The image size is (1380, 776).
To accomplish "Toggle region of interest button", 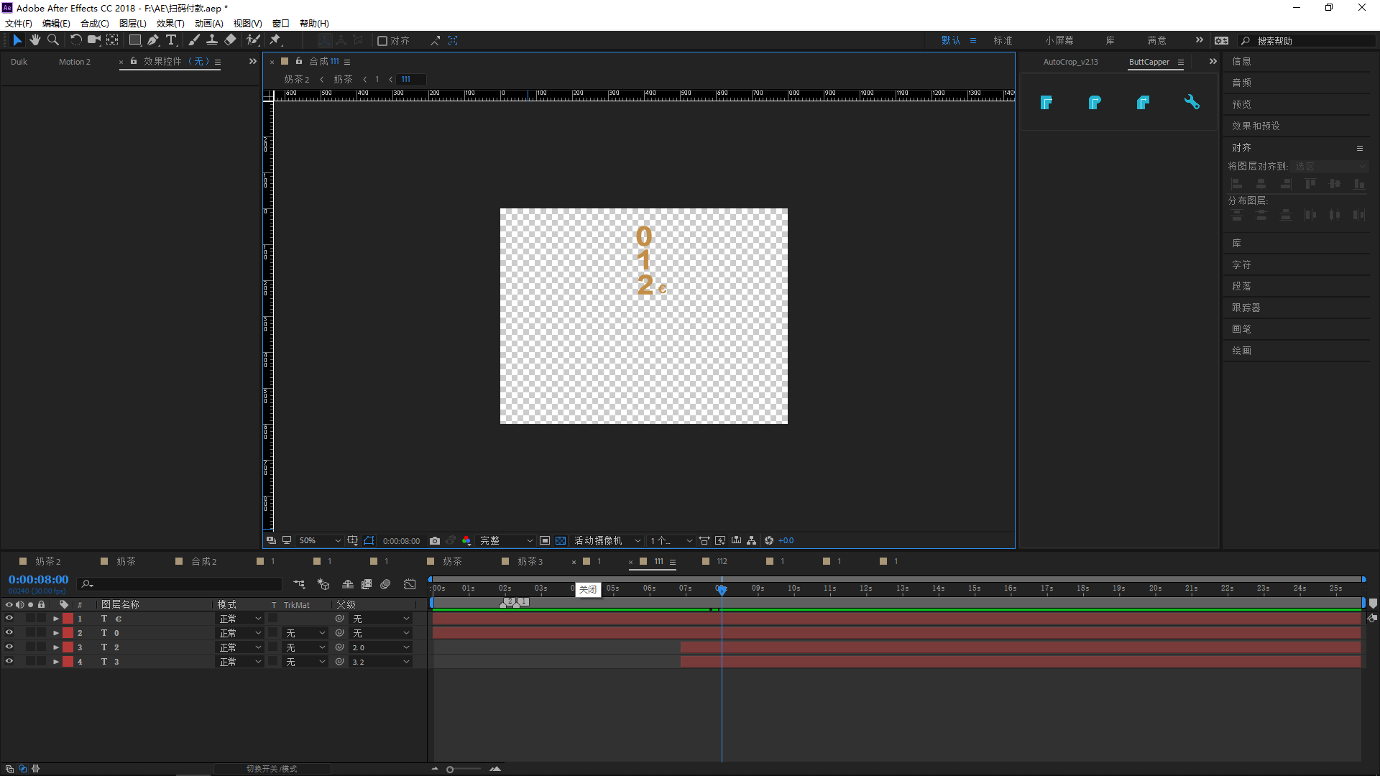I will 545,540.
